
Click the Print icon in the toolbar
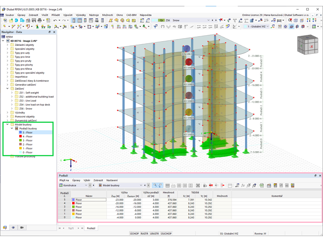(40, 20)
